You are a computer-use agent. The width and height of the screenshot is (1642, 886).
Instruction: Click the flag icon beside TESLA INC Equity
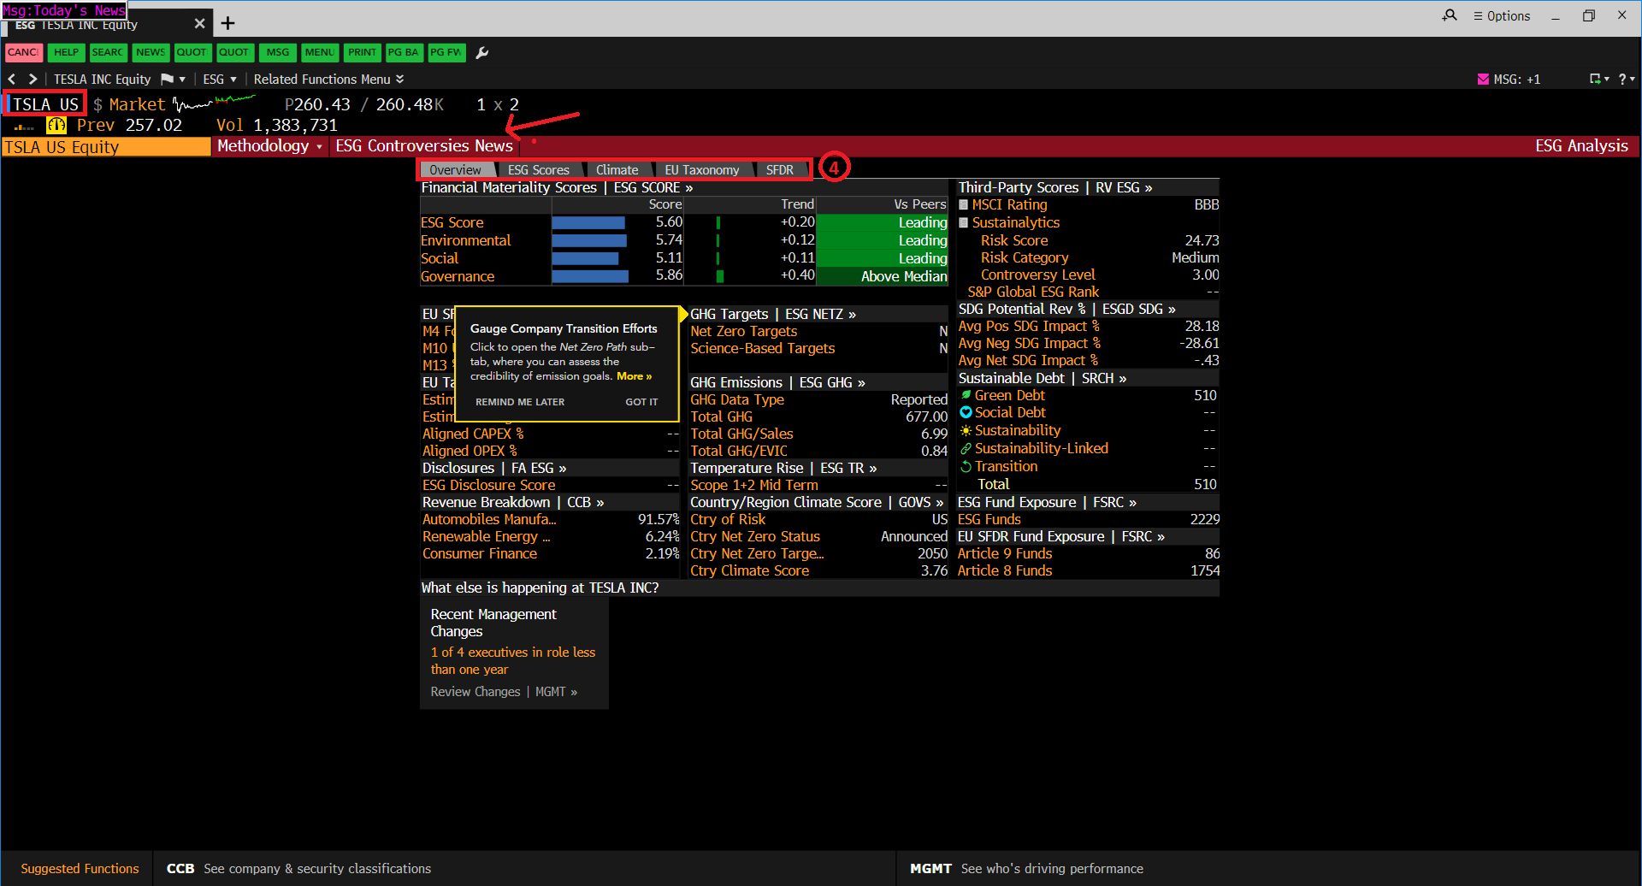click(167, 80)
